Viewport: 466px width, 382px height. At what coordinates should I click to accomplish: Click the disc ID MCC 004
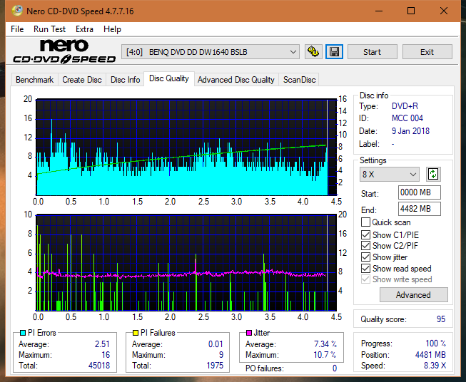pyautogui.click(x=407, y=118)
